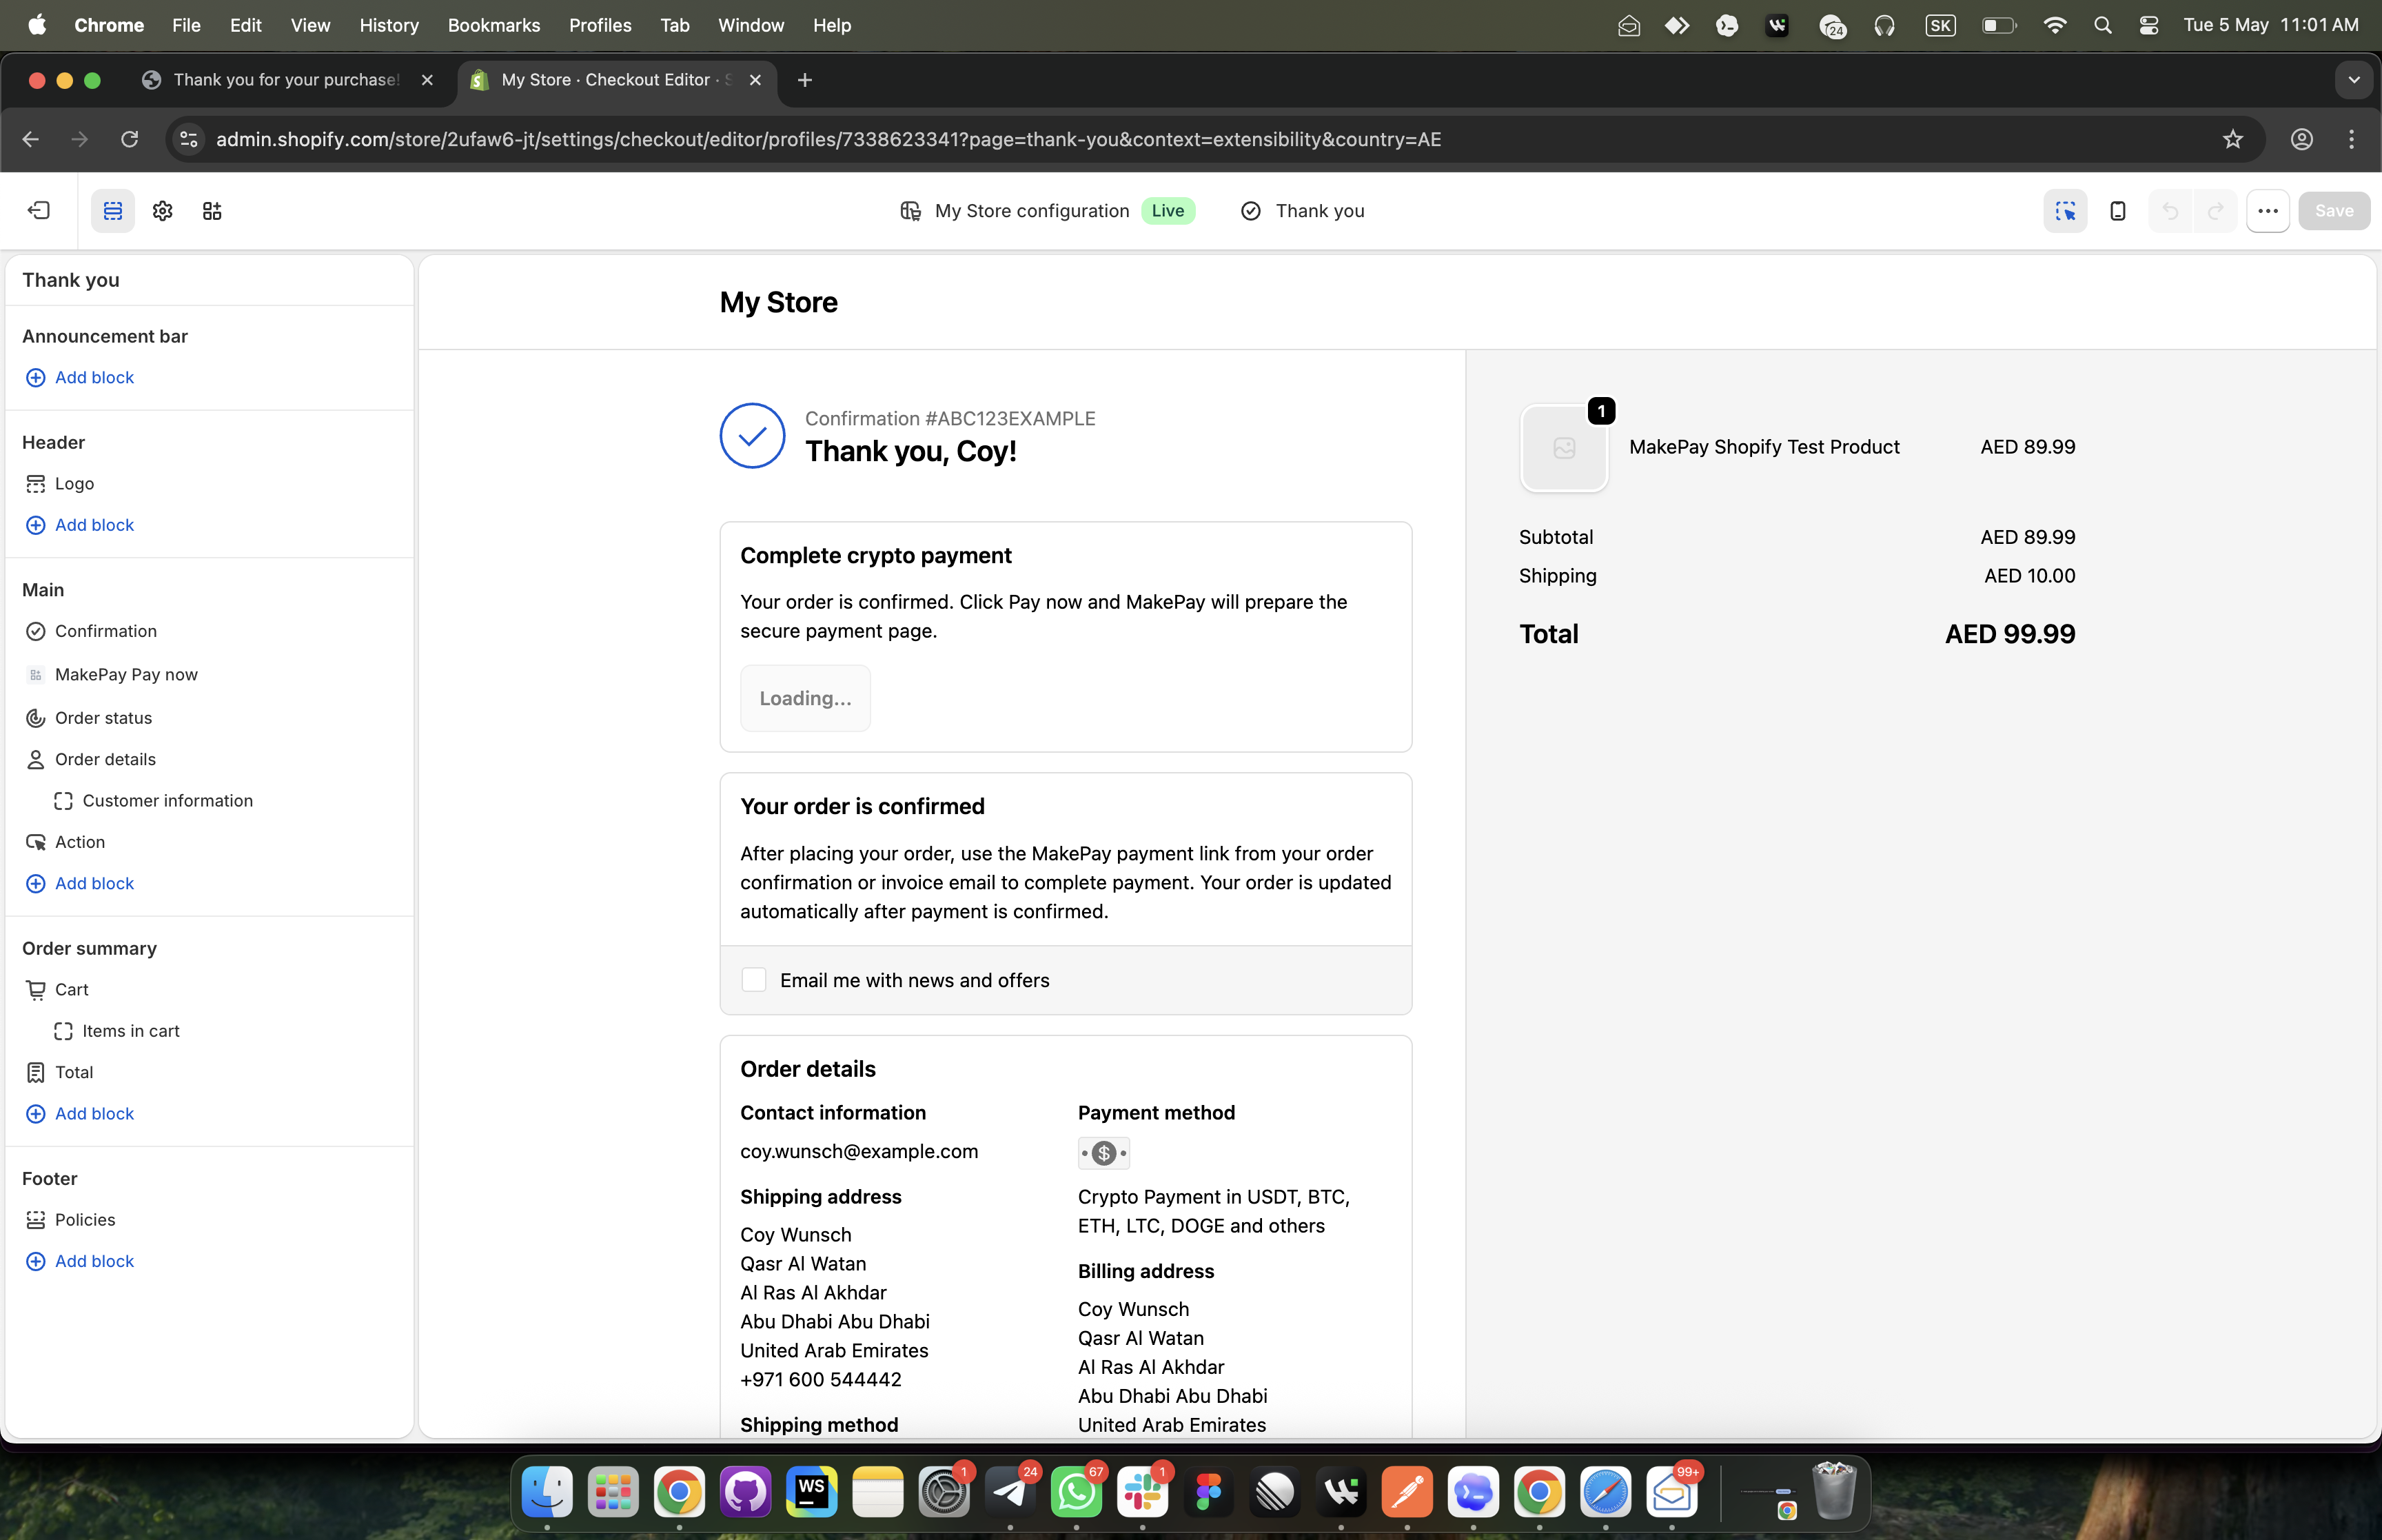This screenshot has height=1540, width=2382.
Task: Open the History menu
Action: [389, 25]
